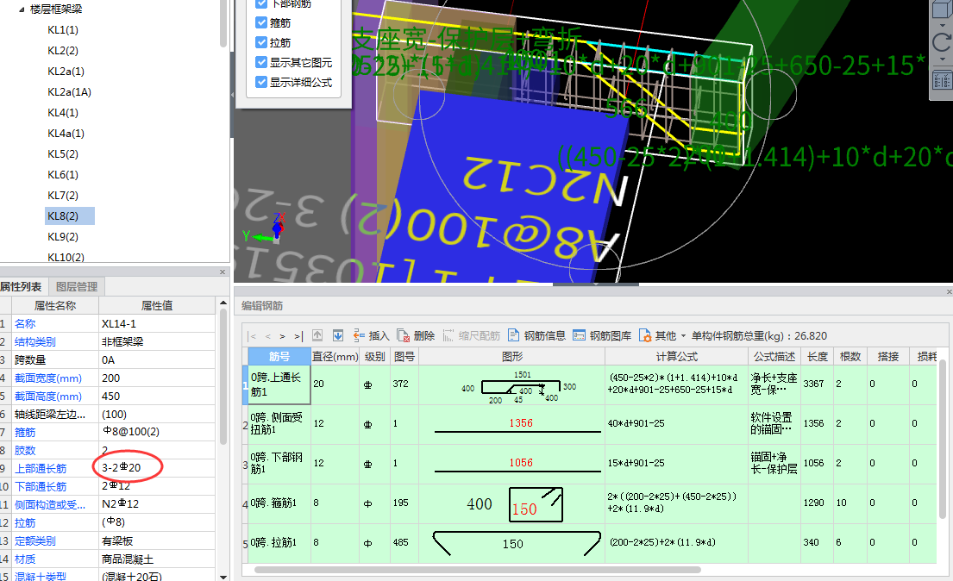Switch to 图层管理 tab
Image resolution: width=953 pixels, height=581 pixels.
(77, 286)
